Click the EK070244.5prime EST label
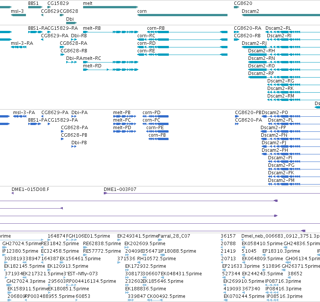The width and height of the screenshot is (320, 302). (244, 296)
